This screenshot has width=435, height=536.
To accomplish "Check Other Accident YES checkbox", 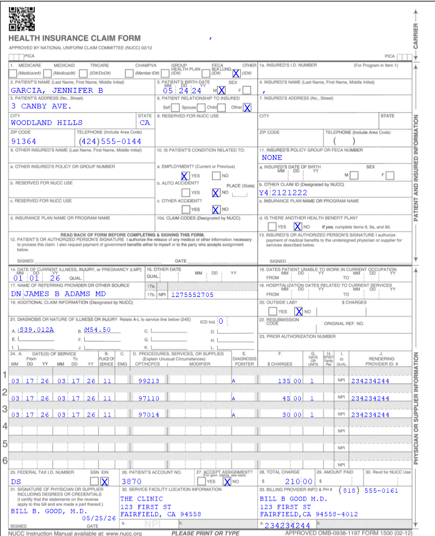I will pos(186,209).
